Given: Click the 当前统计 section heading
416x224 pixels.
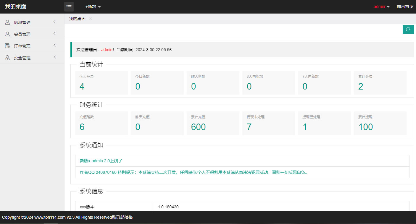Looking at the screenshot, I should pos(91,64).
